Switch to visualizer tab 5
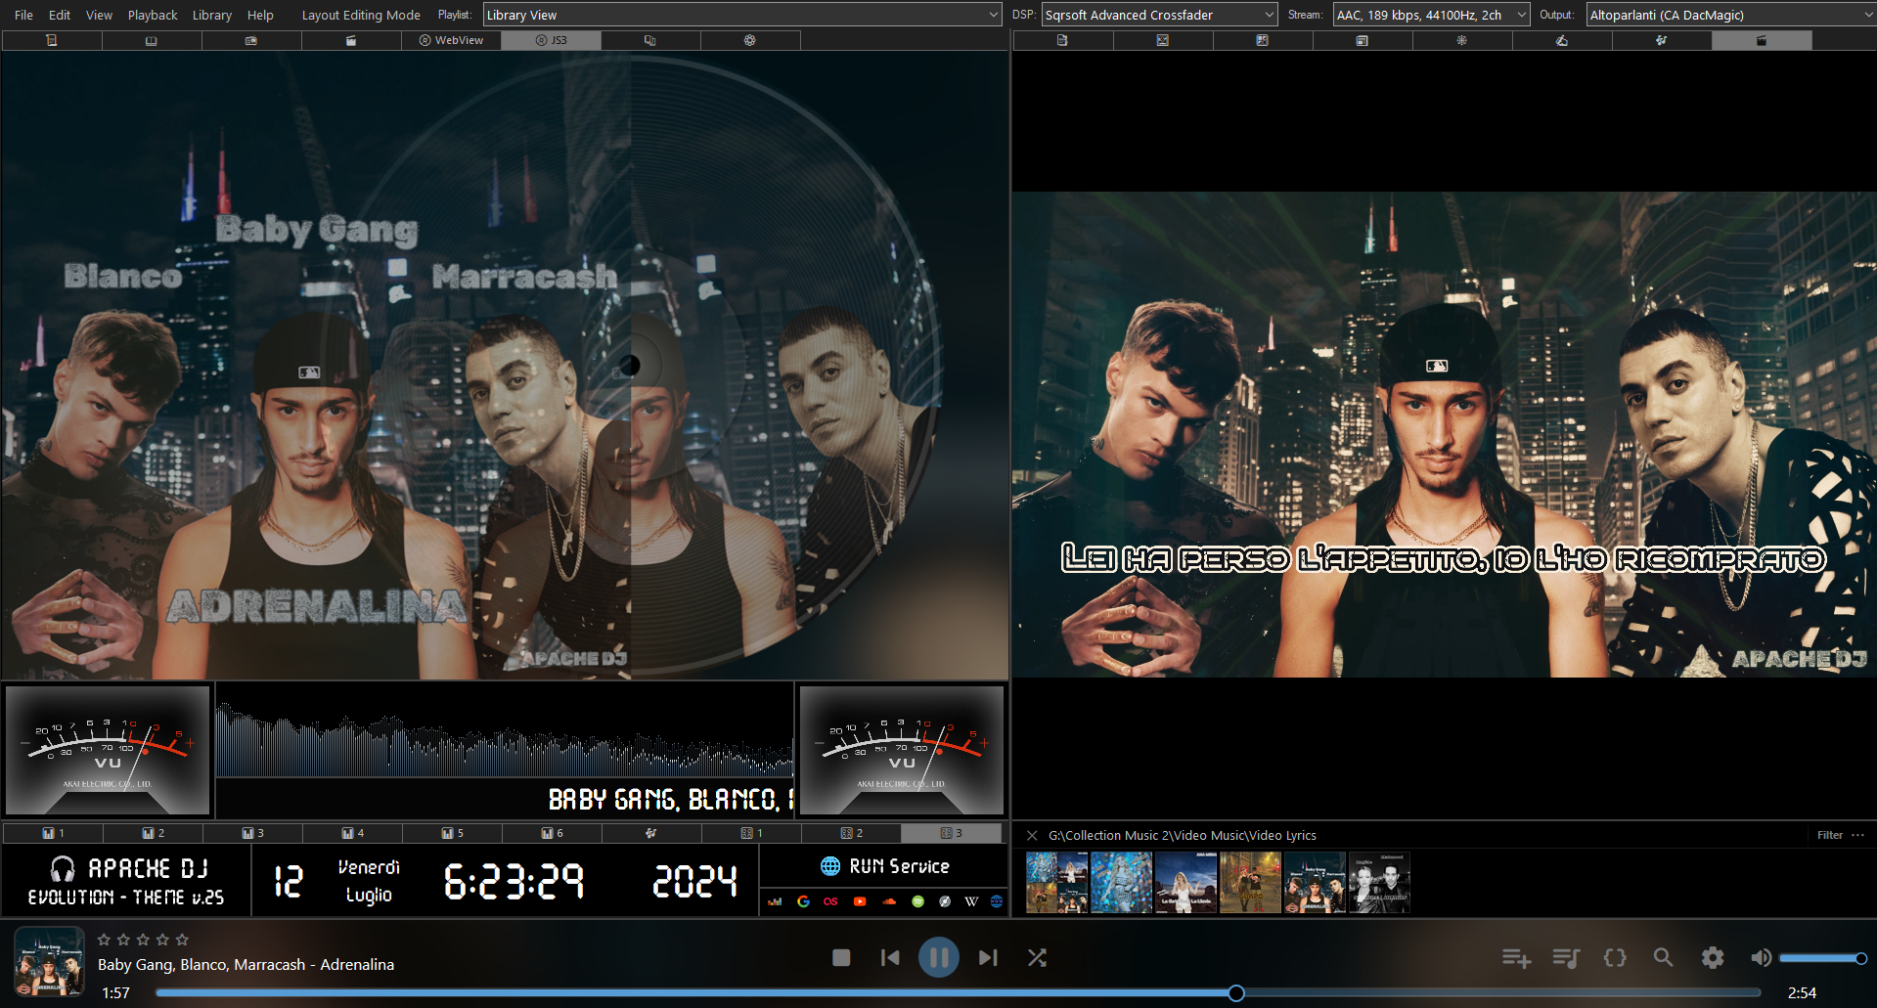The width and height of the screenshot is (1877, 1008). (452, 833)
